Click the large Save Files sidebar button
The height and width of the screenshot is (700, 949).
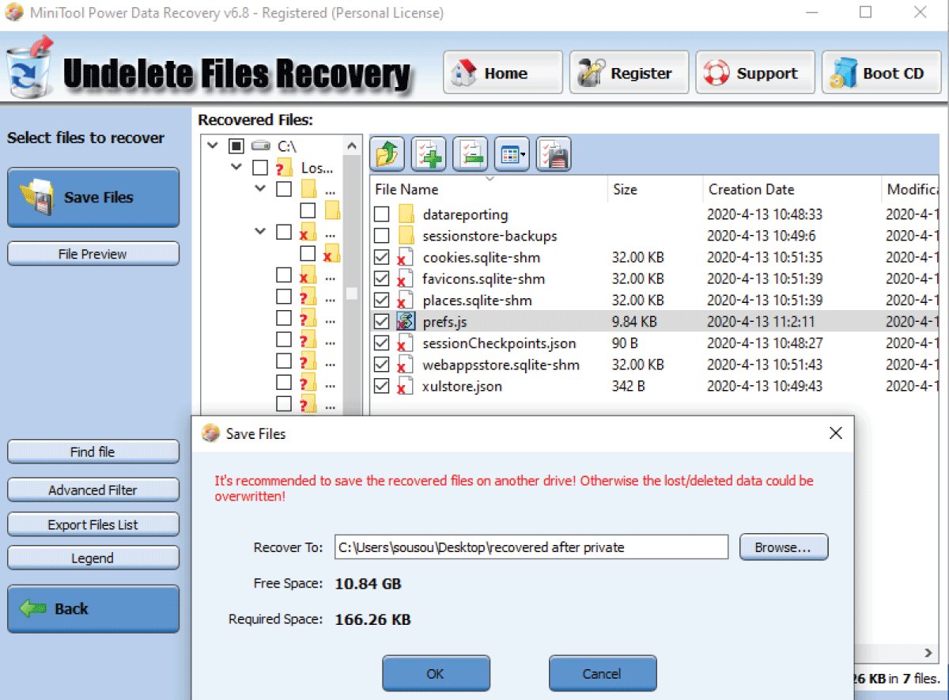click(93, 198)
